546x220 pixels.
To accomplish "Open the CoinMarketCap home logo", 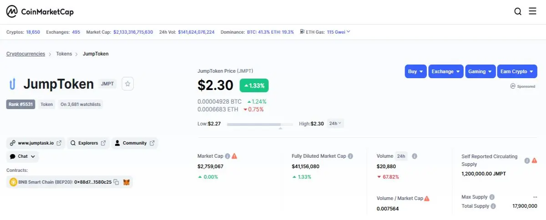I will 40,12.
